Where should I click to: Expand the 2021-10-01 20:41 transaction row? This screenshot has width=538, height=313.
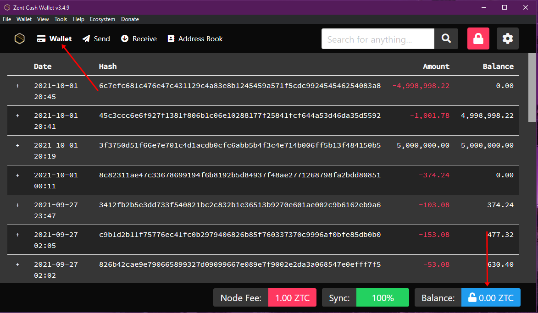coord(17,116)
